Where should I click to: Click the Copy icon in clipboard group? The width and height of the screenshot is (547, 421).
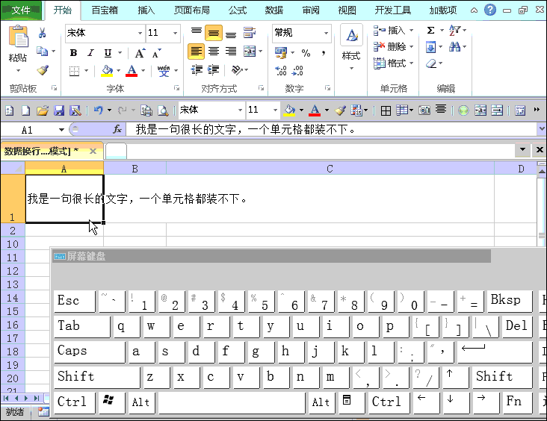pos(42,52)
